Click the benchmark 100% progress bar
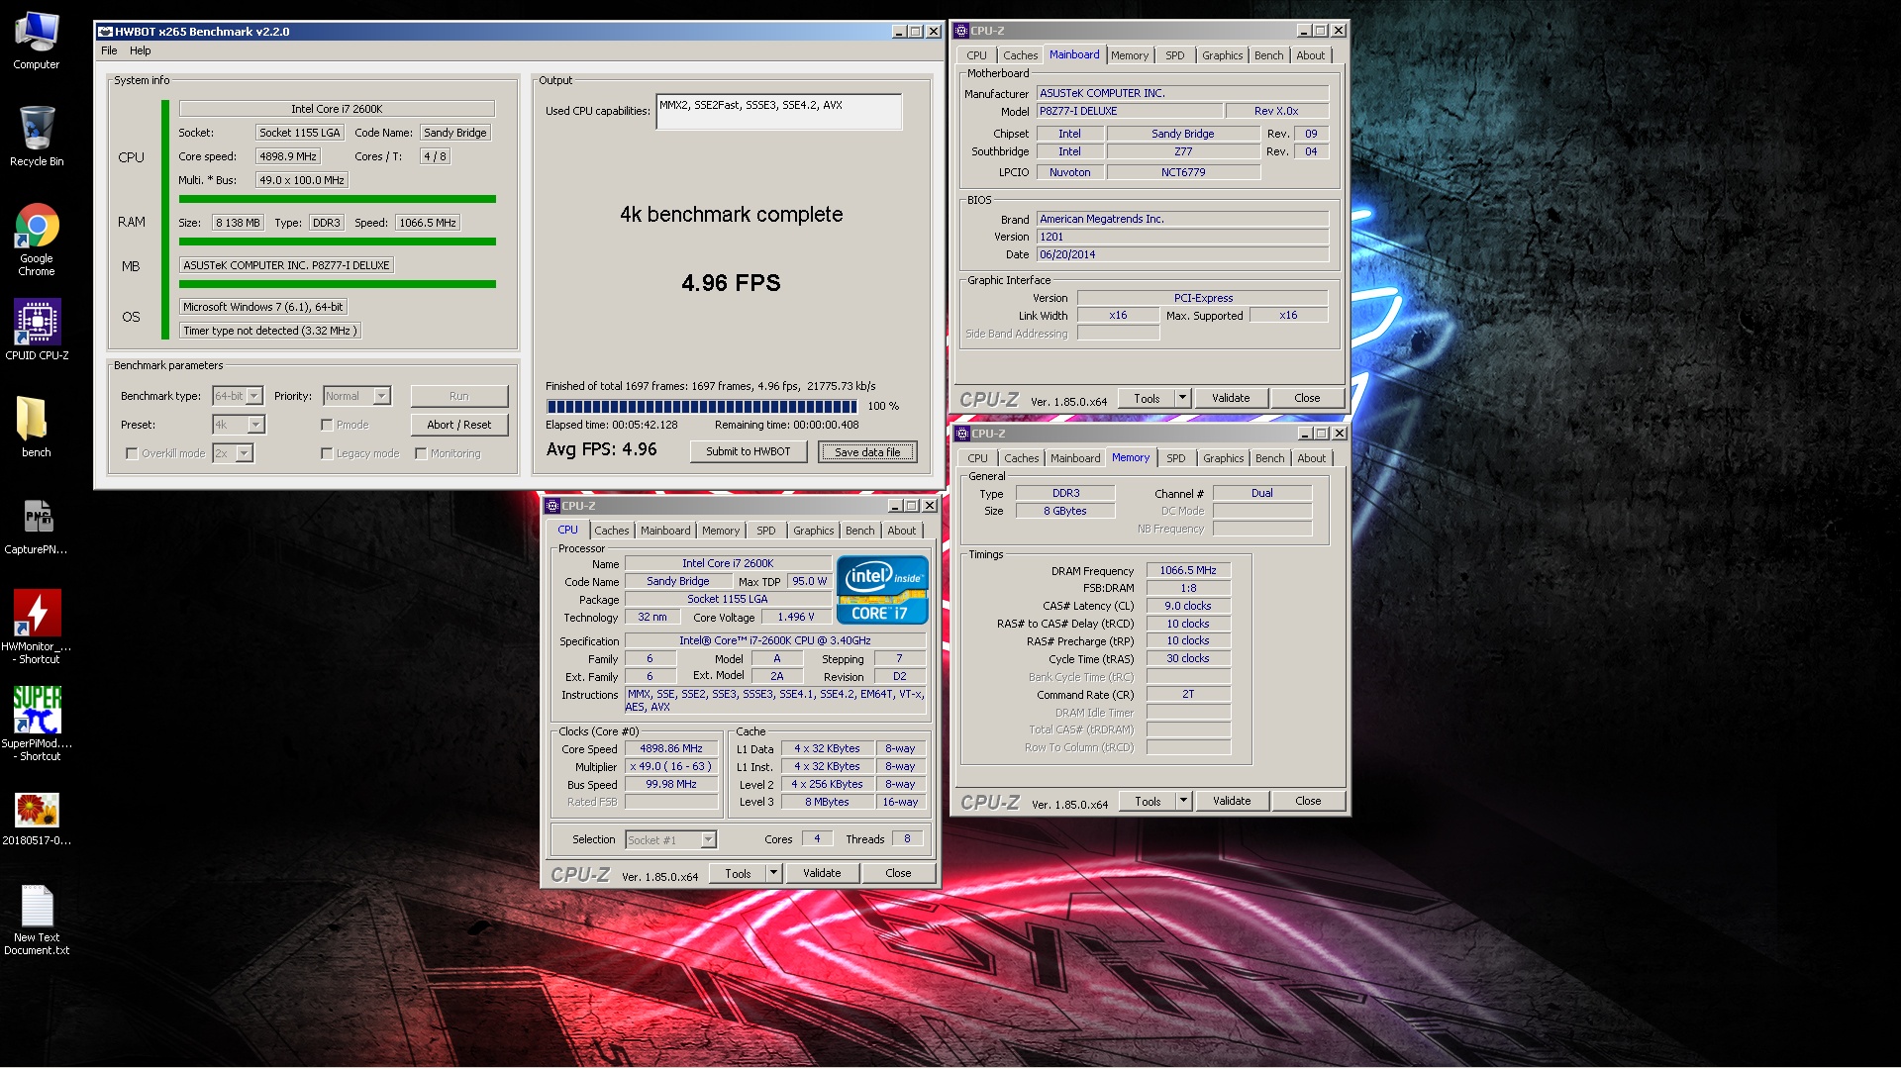 pos(702,406)
